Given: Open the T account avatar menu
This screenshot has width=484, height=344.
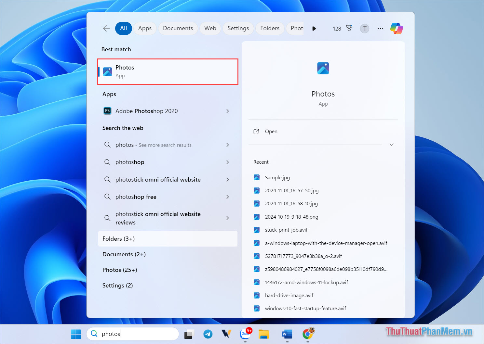Looking at the screenshot, I should (x=364, y=28).
